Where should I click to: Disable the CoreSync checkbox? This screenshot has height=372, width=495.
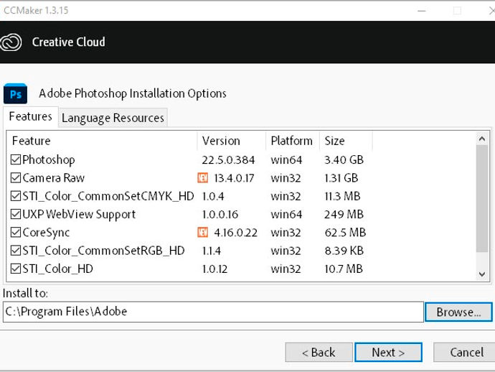click(x=16, y=233)
